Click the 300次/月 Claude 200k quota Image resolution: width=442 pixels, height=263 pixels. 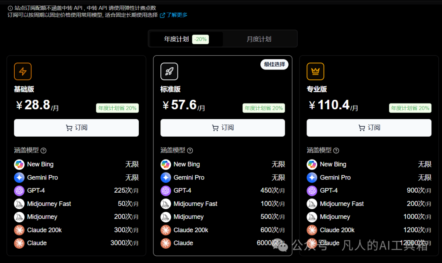tap(126, 230)
